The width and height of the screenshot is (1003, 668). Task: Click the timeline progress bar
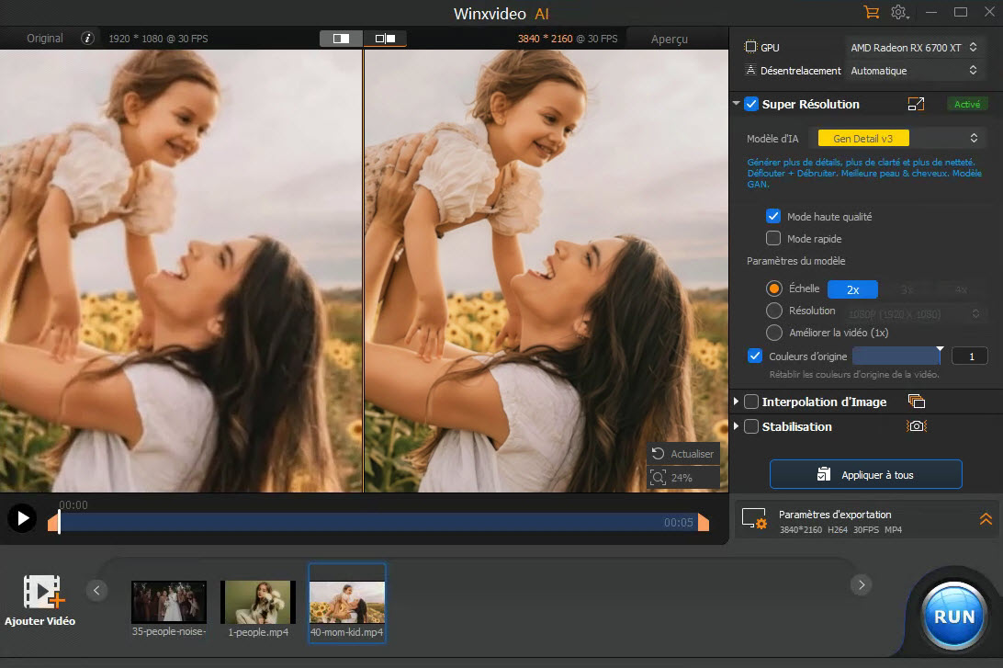pos(378,522)
